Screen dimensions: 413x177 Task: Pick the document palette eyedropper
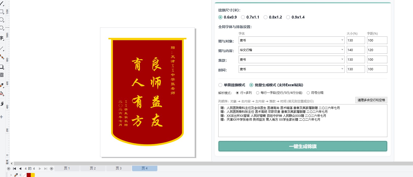[x=16, y=175]
